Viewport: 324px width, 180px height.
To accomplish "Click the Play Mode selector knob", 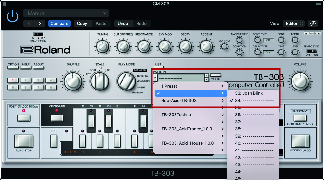I will [126, 81].
